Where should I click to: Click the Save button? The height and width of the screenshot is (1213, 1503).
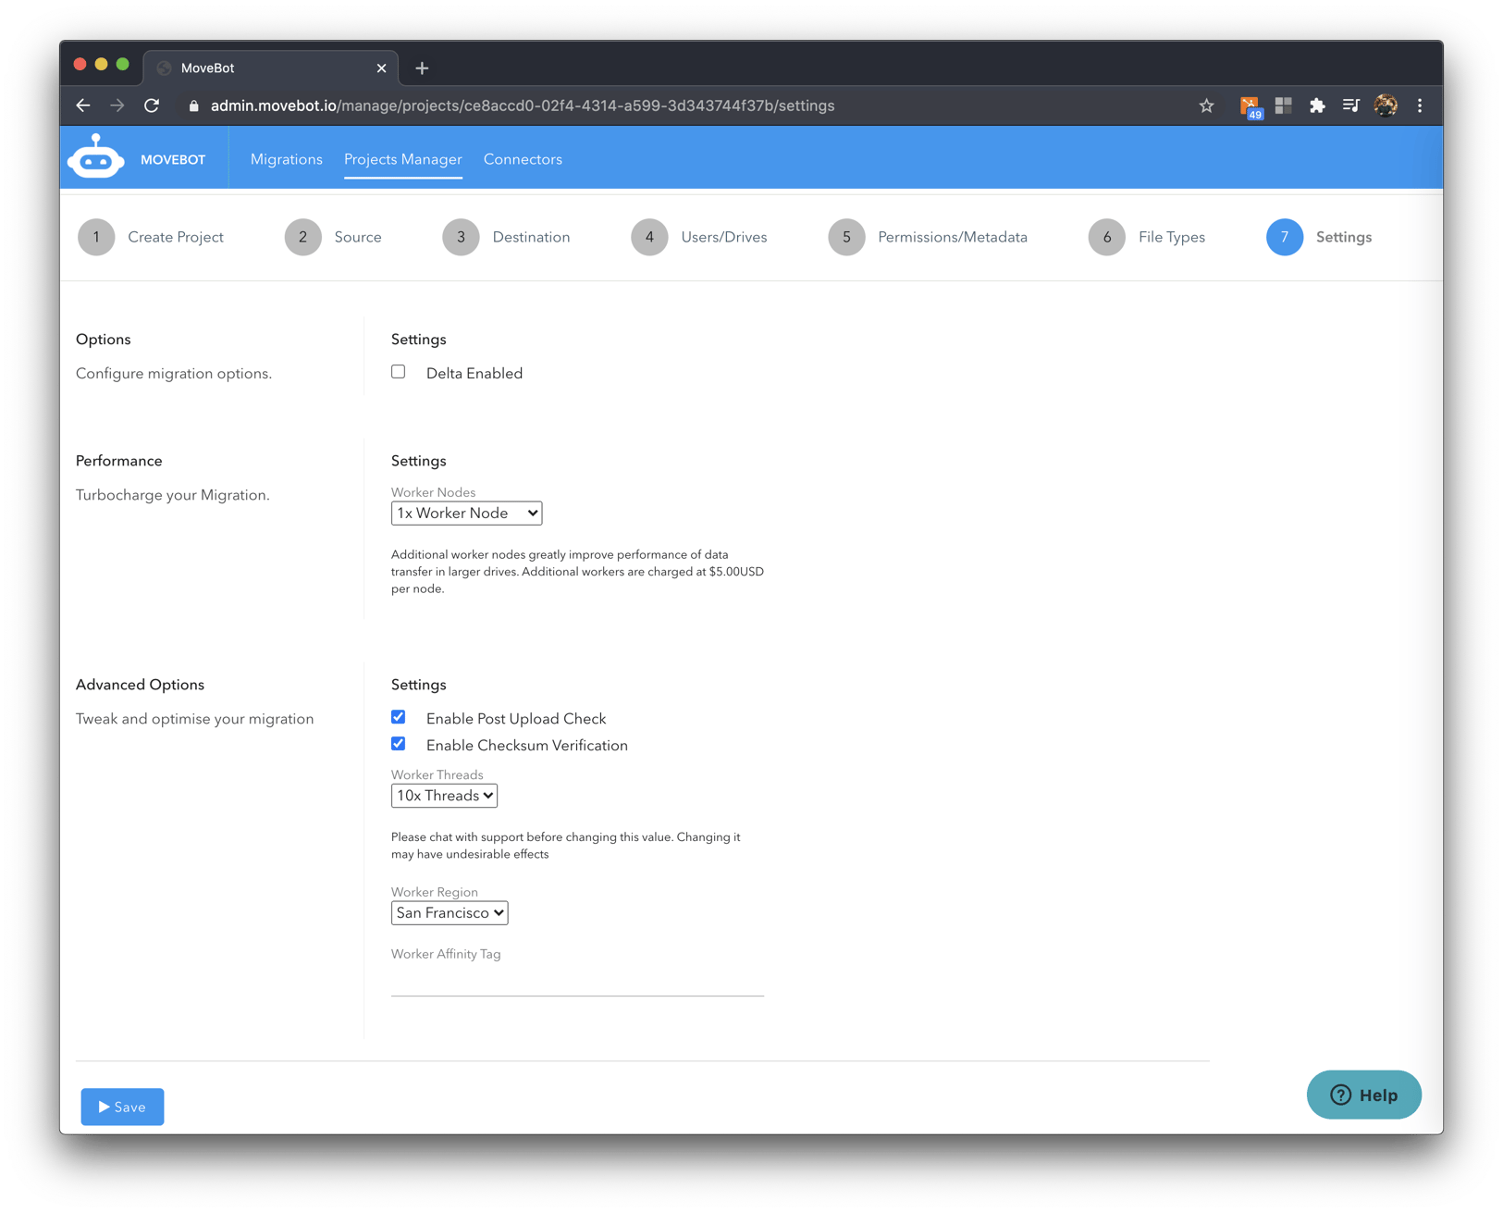pos(121,1107)
